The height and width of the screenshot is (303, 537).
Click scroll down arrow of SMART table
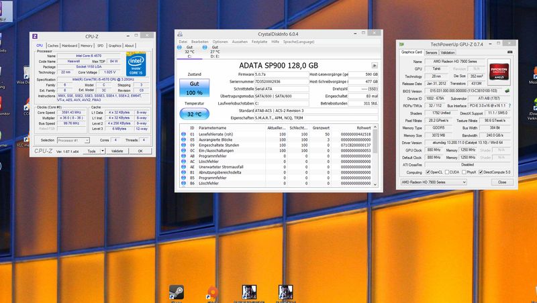(x=375, y=184)
